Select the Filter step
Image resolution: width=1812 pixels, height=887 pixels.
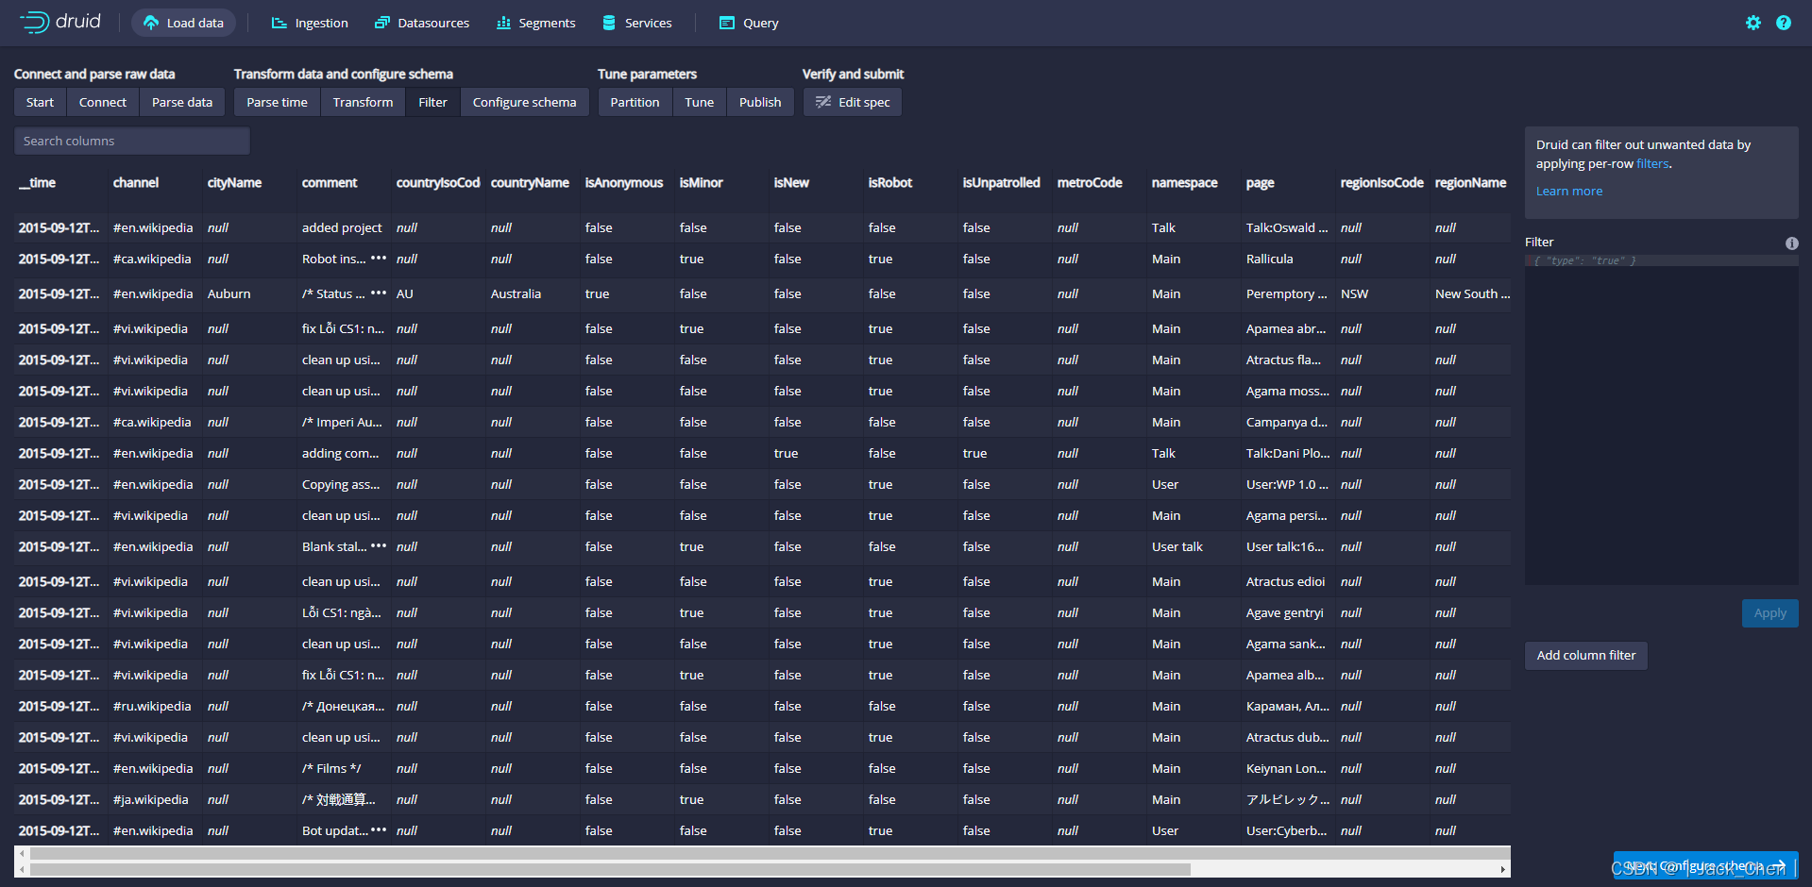[x=432, y=102]
